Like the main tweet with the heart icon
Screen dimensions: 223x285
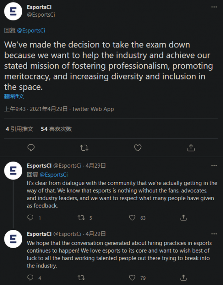pyautogui.click(x=137, y=148)
